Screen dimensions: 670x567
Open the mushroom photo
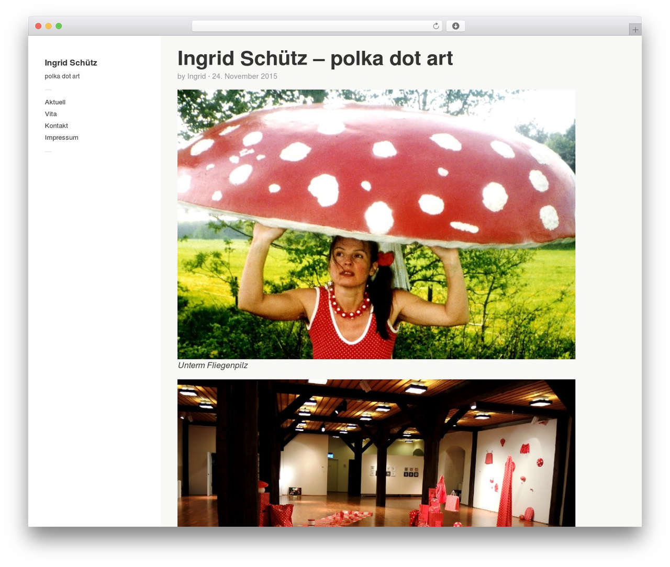pyautogui.click(x=376, y=224)
